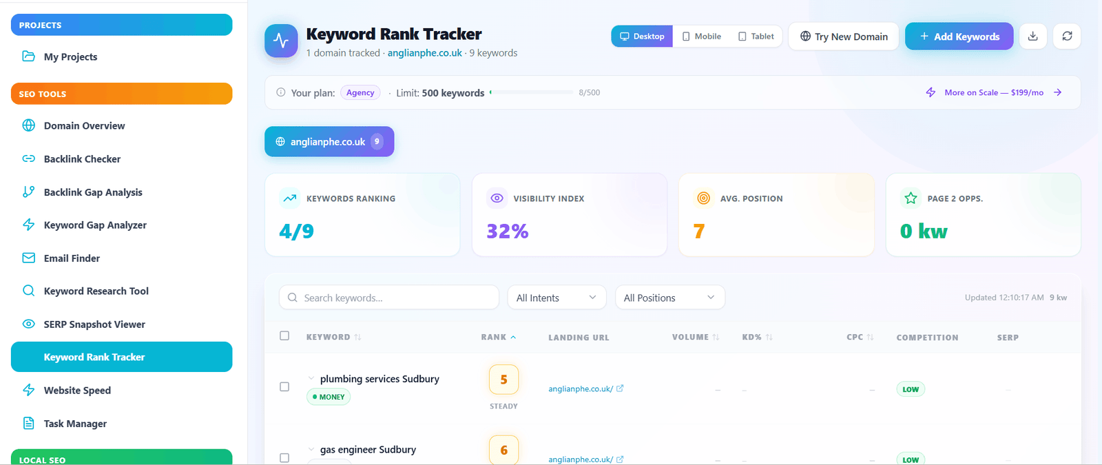
Task: Expand the plumbing services Sudbury row
Action: (311, 378)
